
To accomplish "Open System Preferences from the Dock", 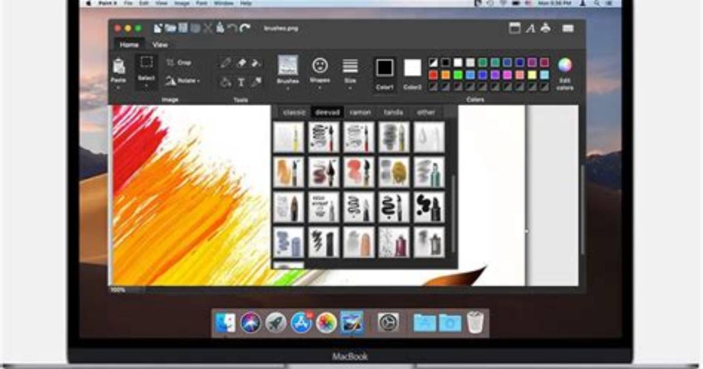I will pos(389,323).
